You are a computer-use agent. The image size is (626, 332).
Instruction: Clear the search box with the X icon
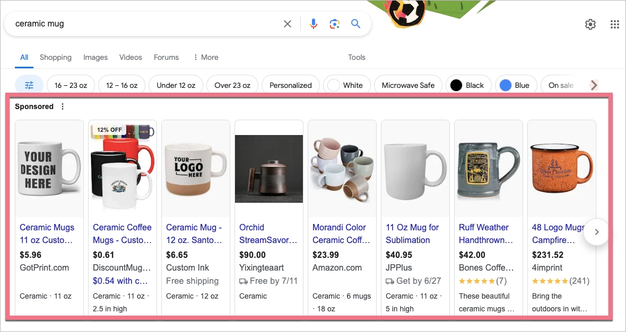tap(287, 24)
